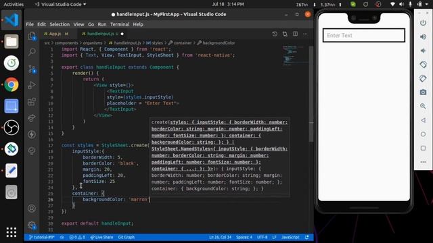This screenshot has width=433, height=243.
Task: Open the Manage gear icon
Action: (x=32, y=225)
